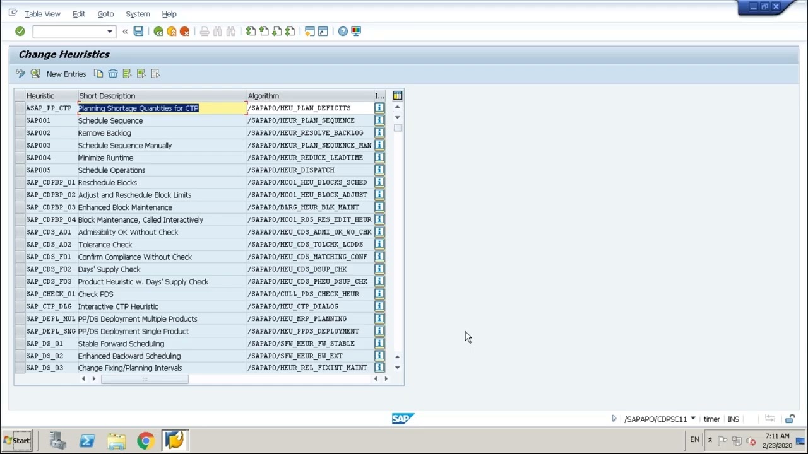
Task: Open the /SAPAPO/CDPSC11 status dropdown
Action: [x=692, y=419]
